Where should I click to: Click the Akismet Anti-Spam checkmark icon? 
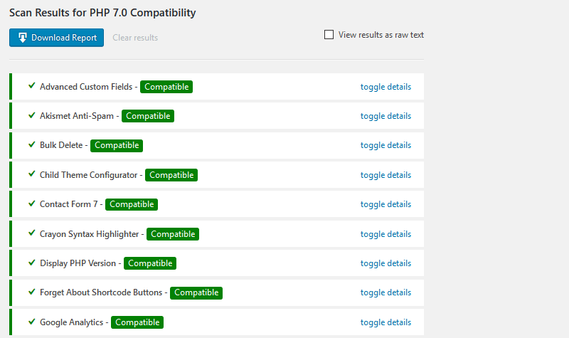coord(31,115)
